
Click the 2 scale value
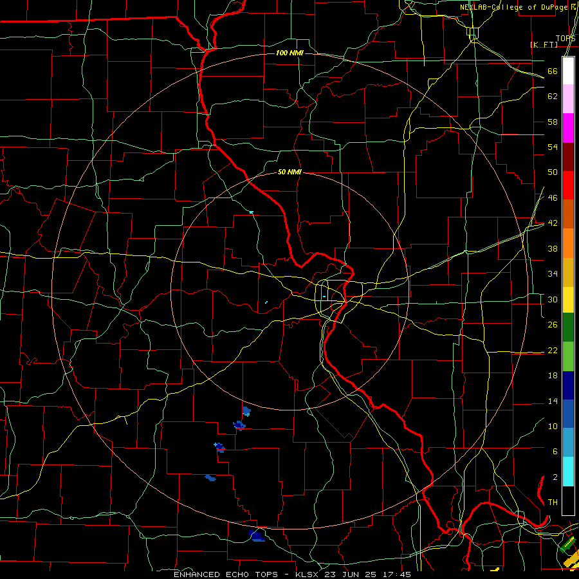point(555,477)
